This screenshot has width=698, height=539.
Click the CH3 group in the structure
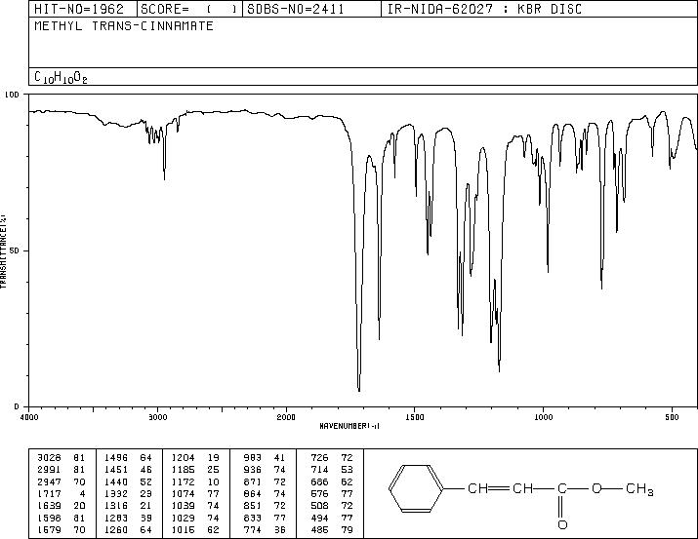[639, 489]
